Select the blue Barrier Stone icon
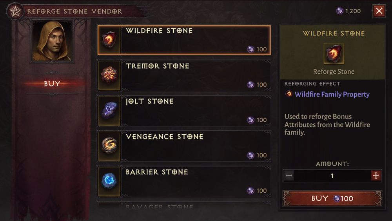 (109, 181)
